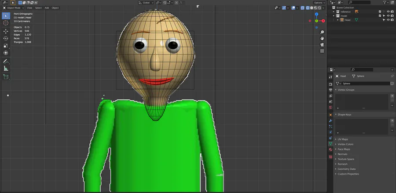Screen dimensions: 396x193
Task: Collapse the Vertex Groups panel
Action: tap(336, 90)
